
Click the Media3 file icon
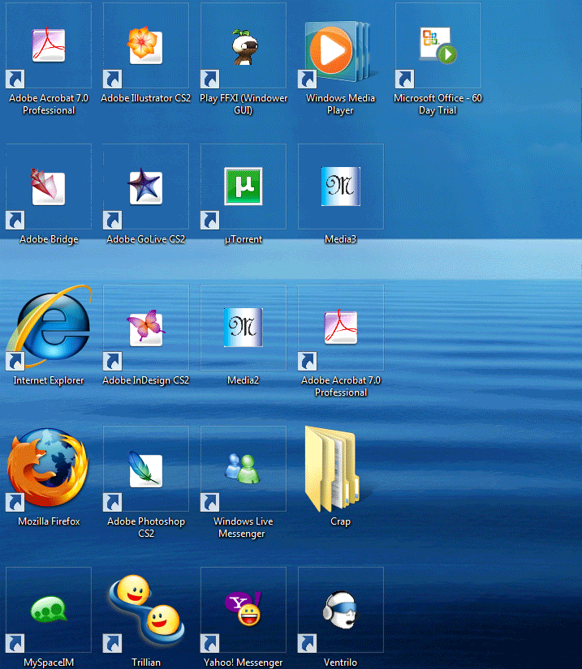pos(340,187)
